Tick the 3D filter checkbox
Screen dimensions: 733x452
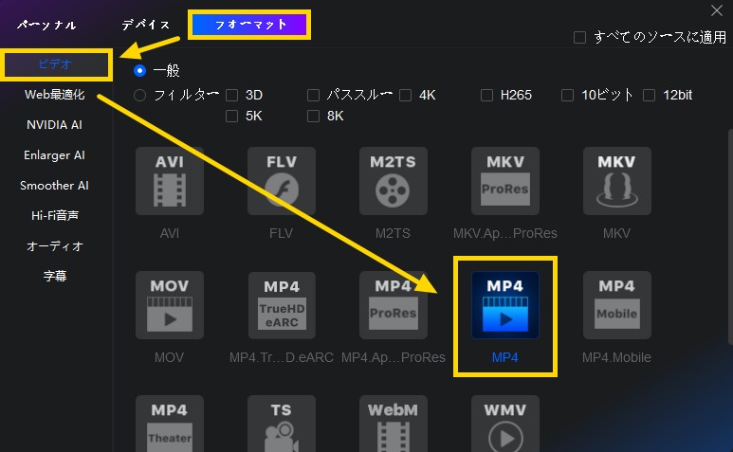(232, 96)
